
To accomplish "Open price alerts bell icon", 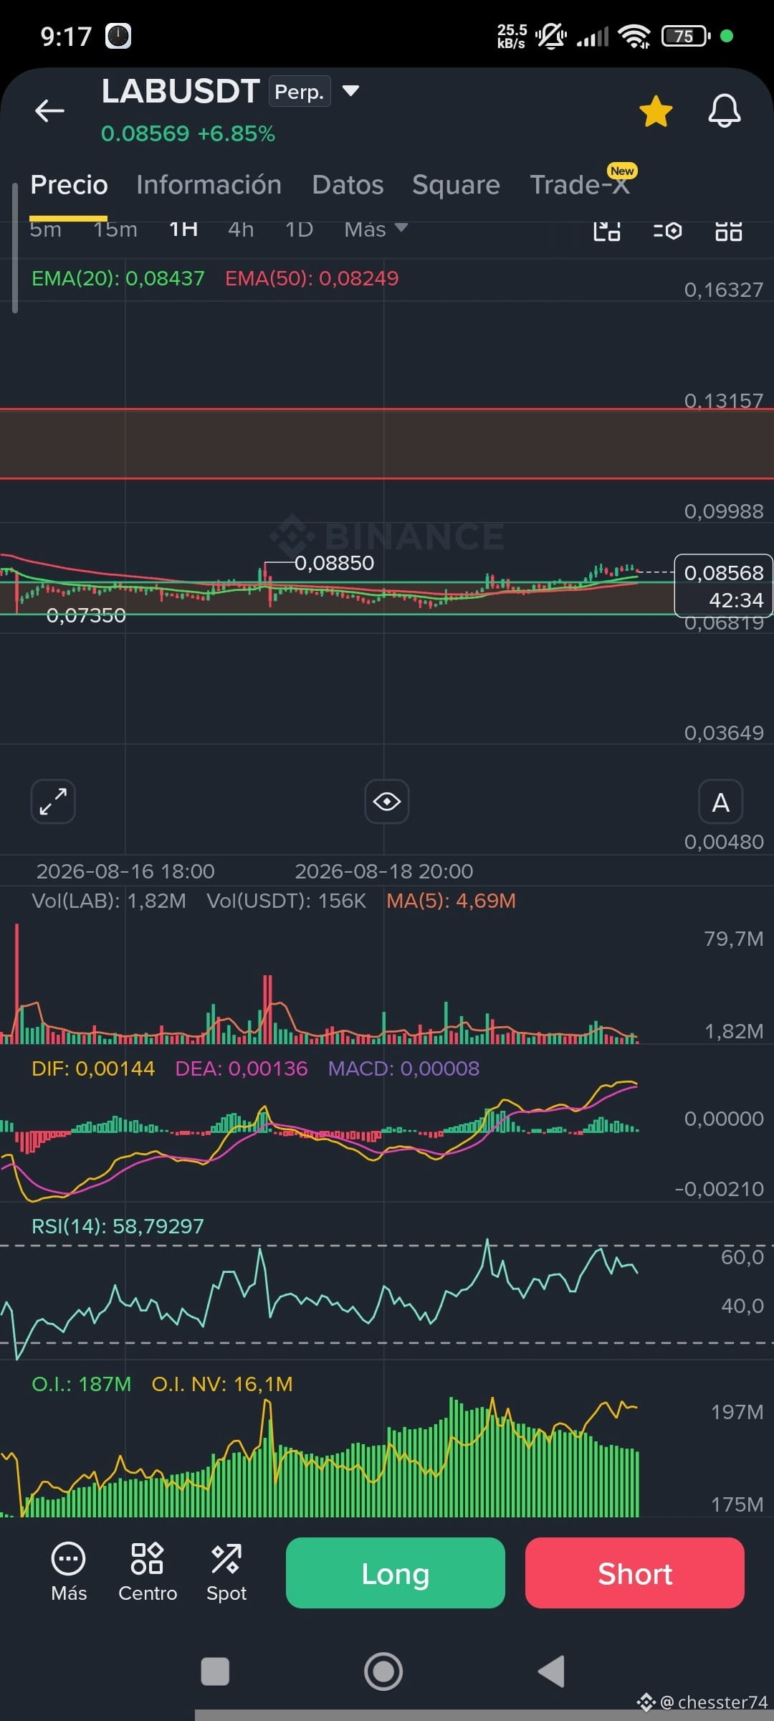I will coord(725,111).
